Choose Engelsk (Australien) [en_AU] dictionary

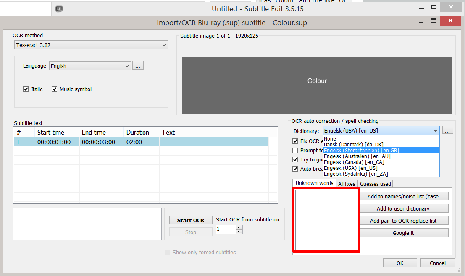pos(381,156)
